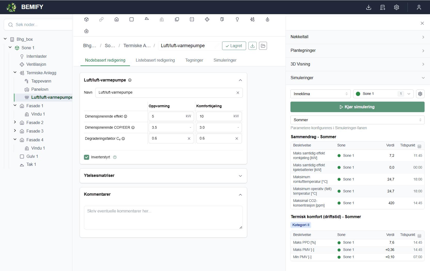430x271 pixels.
Task: Click the door icon in toolbar
Action: coord(222,19)
